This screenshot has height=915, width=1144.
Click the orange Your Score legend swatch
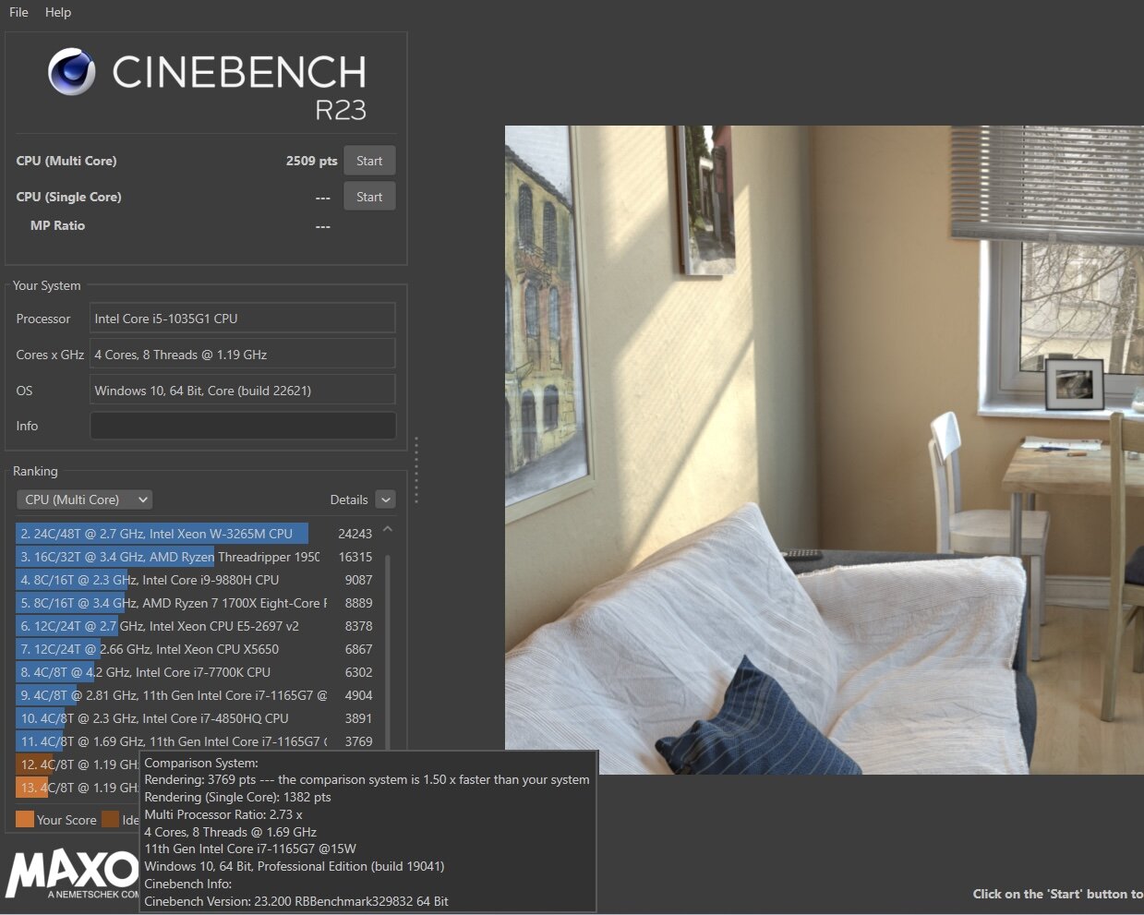25,819
